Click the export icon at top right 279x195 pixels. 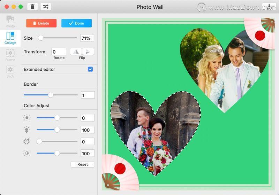pos(269,7)
